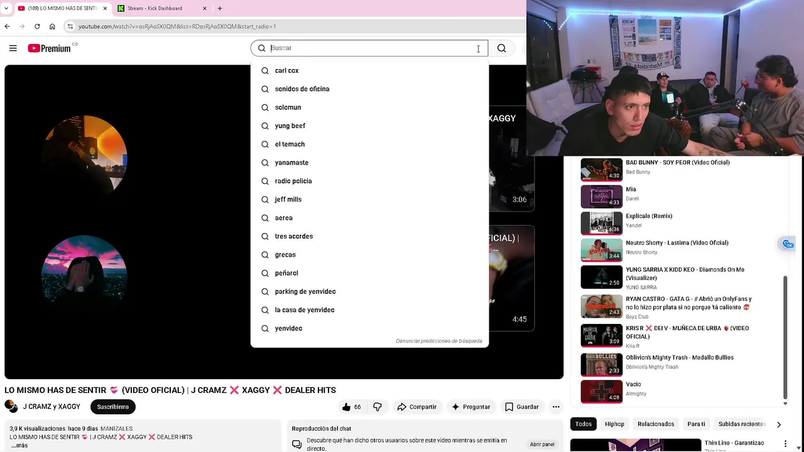Viewport: 804px width, 452px height.
Task: Open Thin Line - Garantizao video
Action: click(x=734, y=443)
